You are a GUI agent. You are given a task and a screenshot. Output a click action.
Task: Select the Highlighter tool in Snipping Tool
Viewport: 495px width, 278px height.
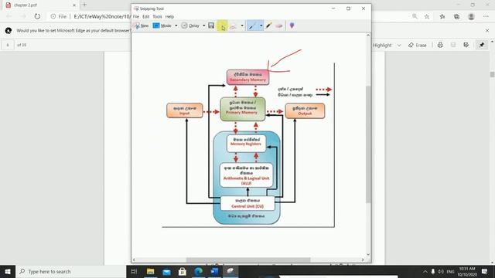pyautogui.click(x=268, y=25)
